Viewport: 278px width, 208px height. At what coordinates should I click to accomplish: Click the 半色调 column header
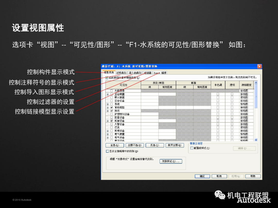[x=218, y=85]
